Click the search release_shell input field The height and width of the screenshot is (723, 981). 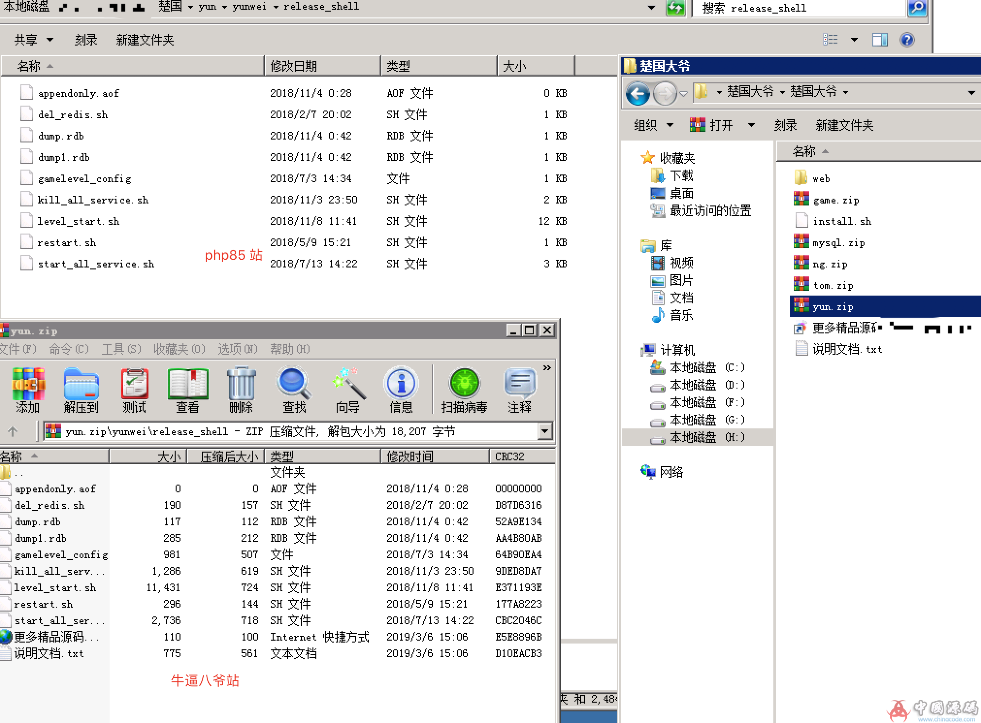[x=799, y=8]
